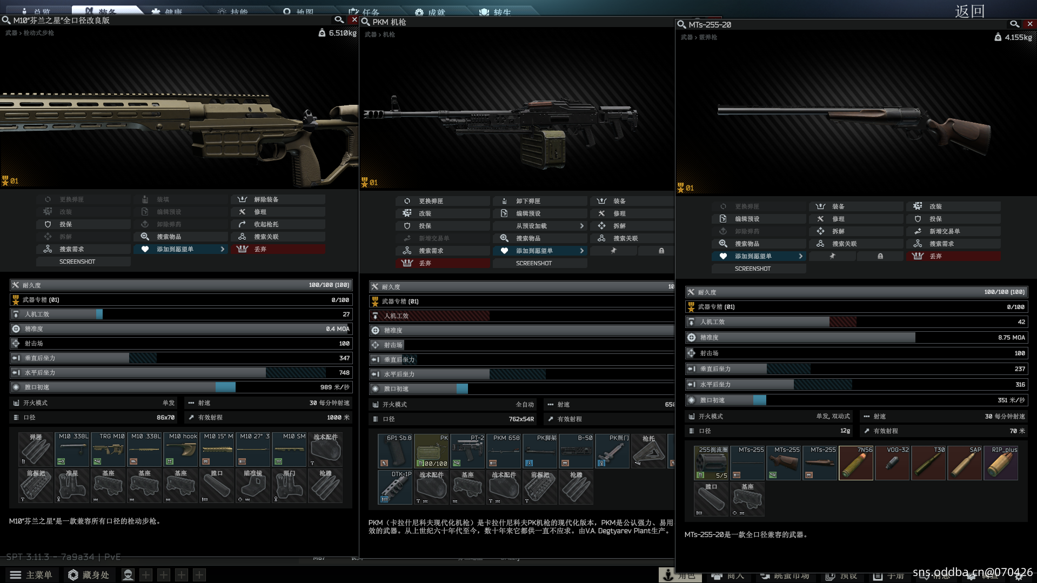
Task: Click the search magnifier in M10 window header
Action: pyautogui.click(x=339, y=20)
